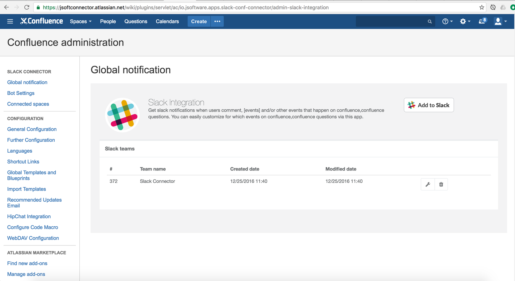Viewport: 515px width, 281px height.
Task: Open the Languages link
Action: point(20,151)
